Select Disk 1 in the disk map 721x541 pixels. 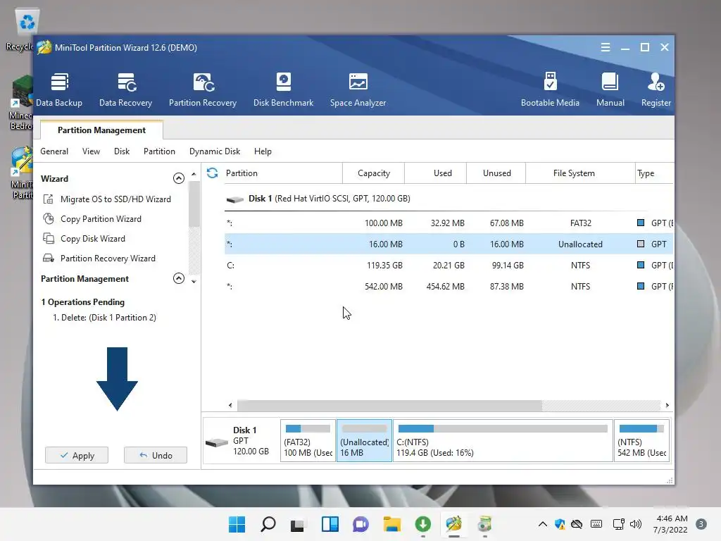(x=241, y=441)
